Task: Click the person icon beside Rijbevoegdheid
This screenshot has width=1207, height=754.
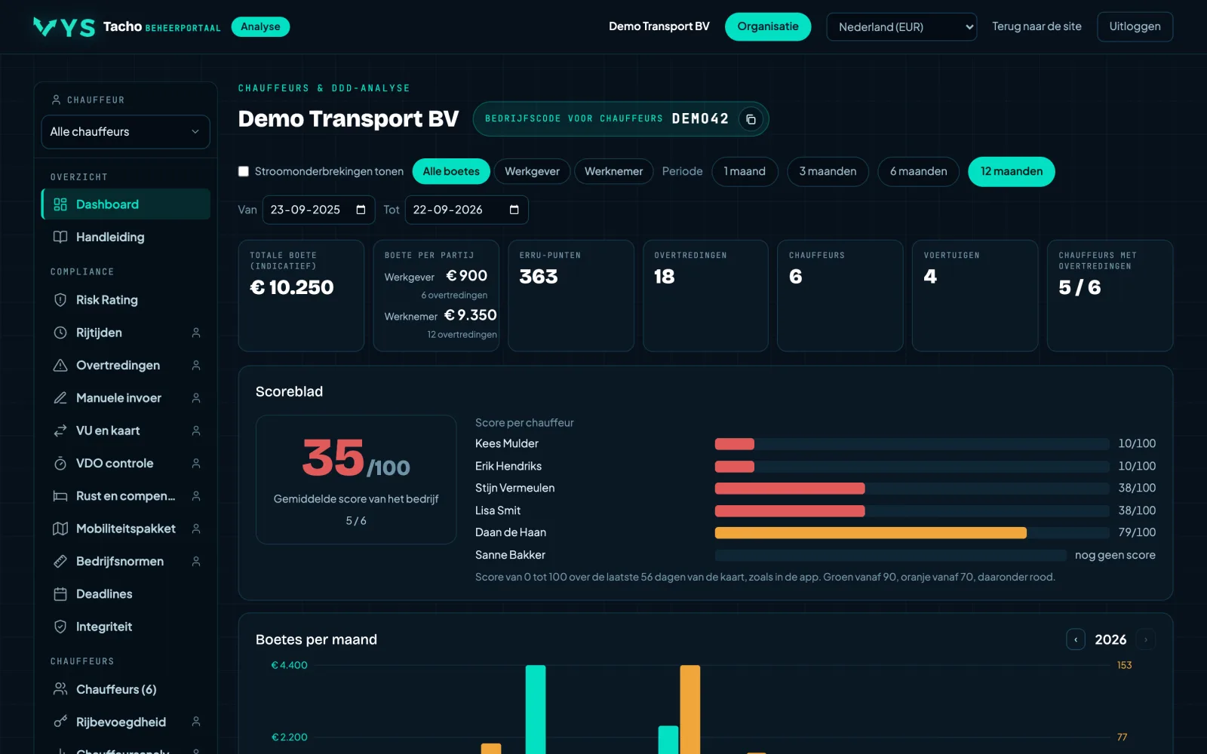Action: coord(196,722)
